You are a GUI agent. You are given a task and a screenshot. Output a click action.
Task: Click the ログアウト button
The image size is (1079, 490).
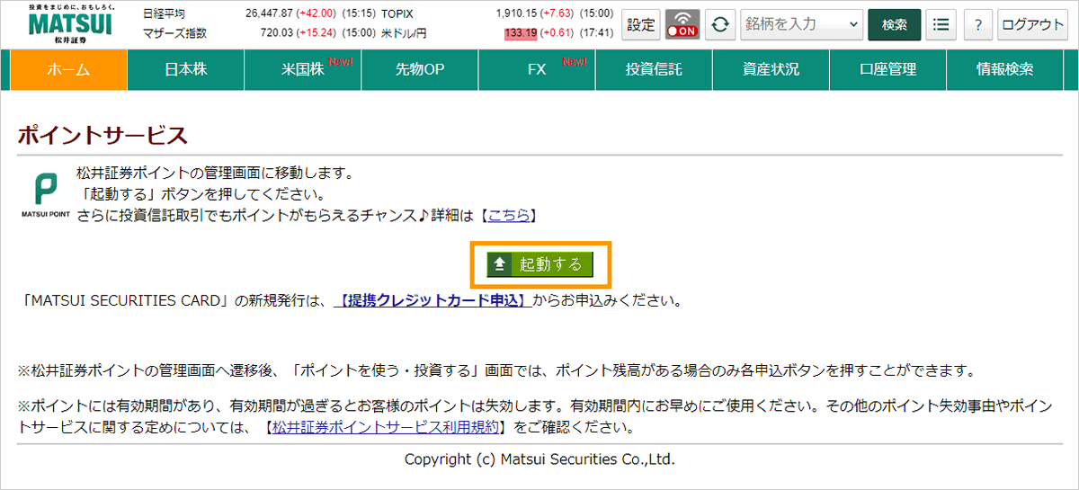click(1033, 25)
